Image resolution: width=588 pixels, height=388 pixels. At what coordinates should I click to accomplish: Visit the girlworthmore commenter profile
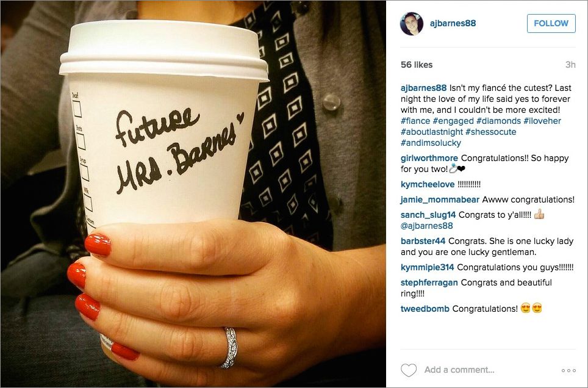[429, 158]
